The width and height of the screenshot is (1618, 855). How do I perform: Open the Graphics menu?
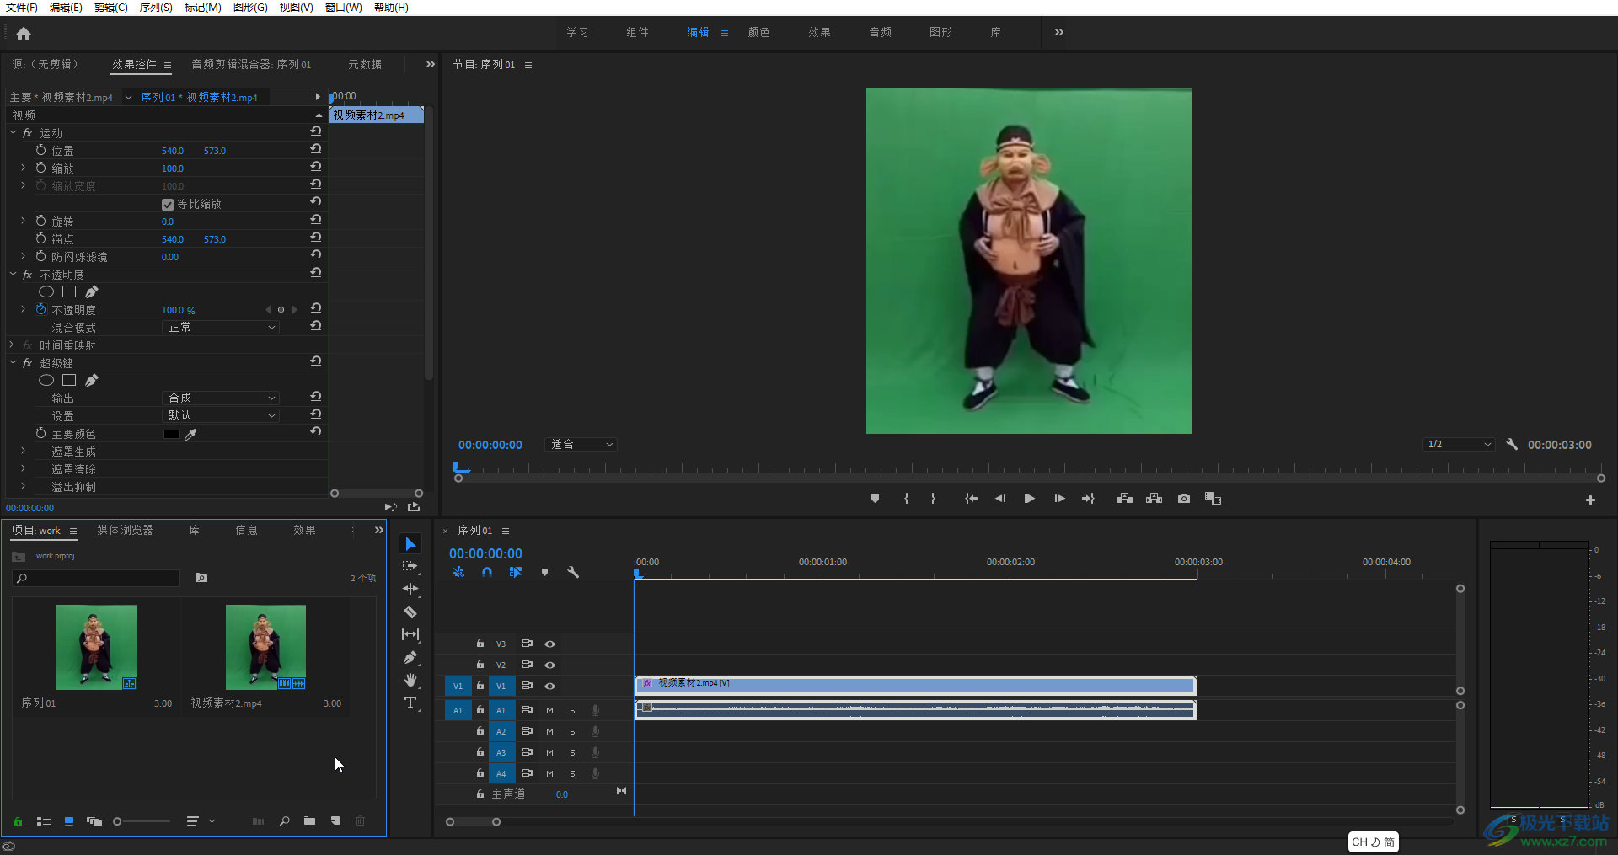250,8
